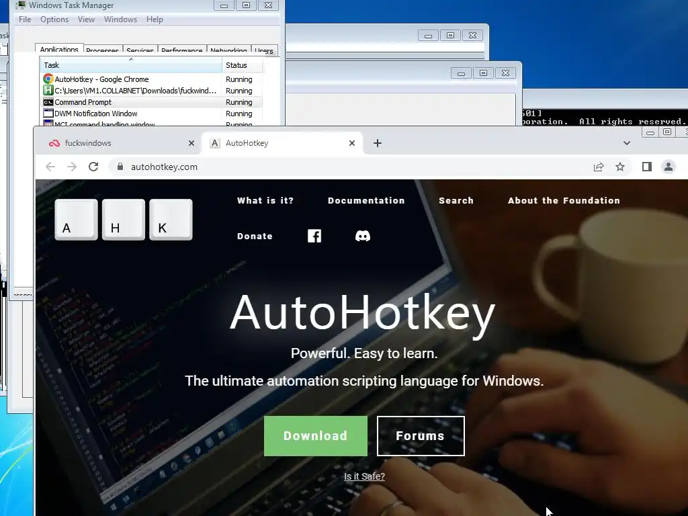Switch to Services tab
Screen dimensions: 688x516
click(x=140, y=50)
